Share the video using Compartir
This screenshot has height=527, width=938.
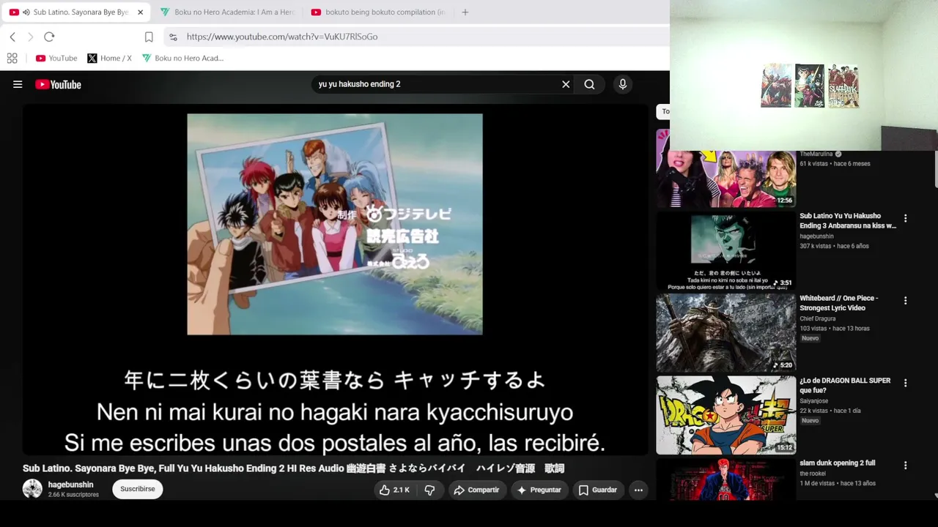point(476,490)
